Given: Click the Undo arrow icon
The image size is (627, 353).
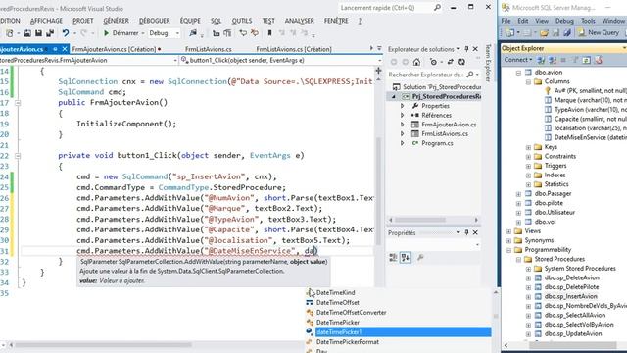Looking at the screenshot, I should 66,33.
